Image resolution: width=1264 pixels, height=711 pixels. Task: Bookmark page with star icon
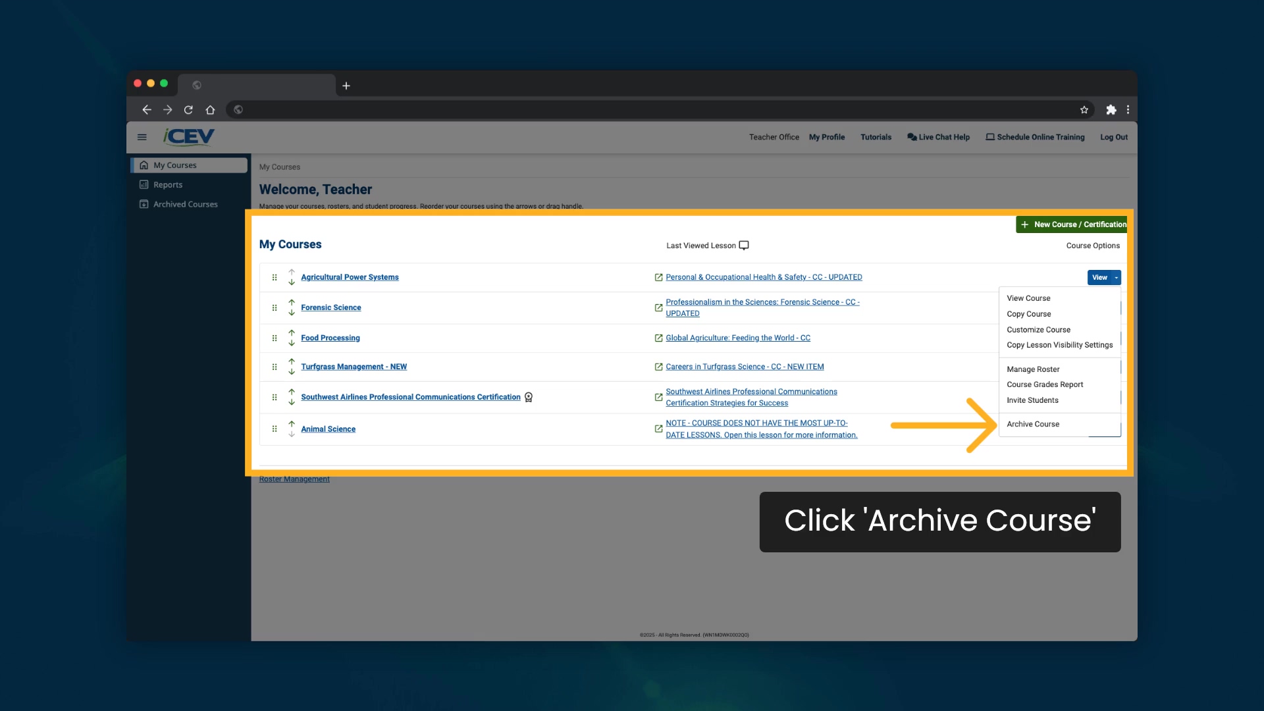tap(1084, 110)
